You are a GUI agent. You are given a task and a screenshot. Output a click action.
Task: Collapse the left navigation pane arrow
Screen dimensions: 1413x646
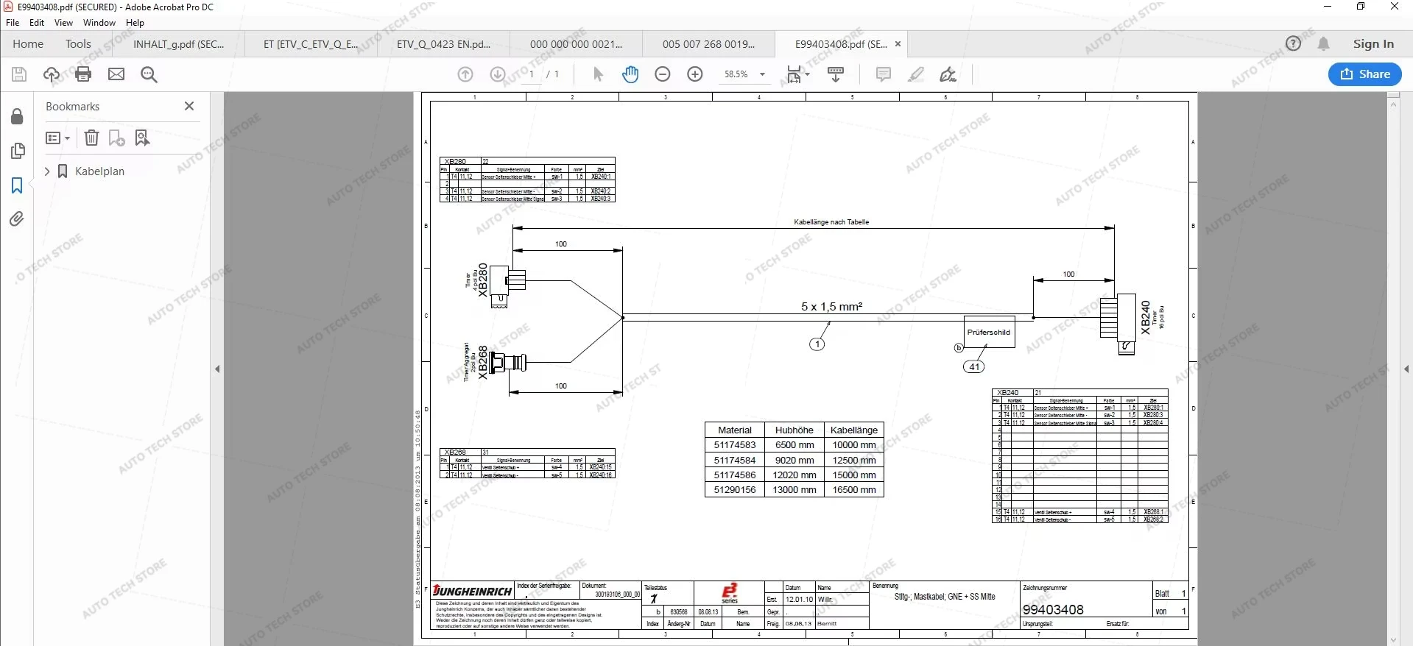point(217,369)
